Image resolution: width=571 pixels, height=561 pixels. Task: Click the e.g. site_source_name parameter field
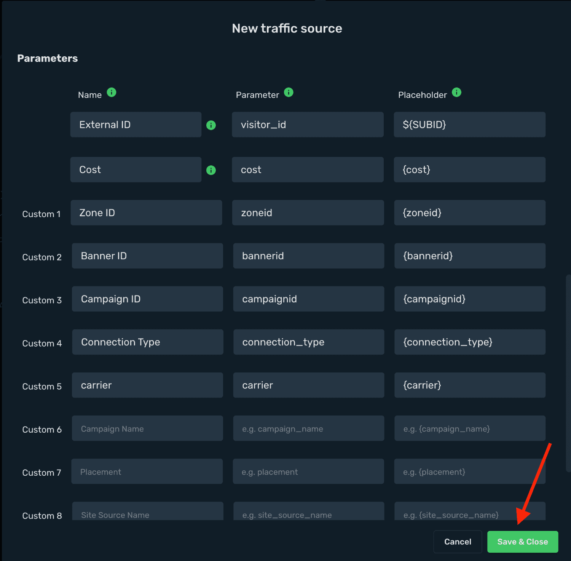click(309, 511)
